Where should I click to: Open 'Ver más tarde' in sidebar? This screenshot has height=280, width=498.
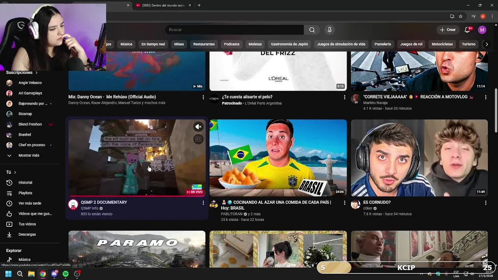point(30,203)
